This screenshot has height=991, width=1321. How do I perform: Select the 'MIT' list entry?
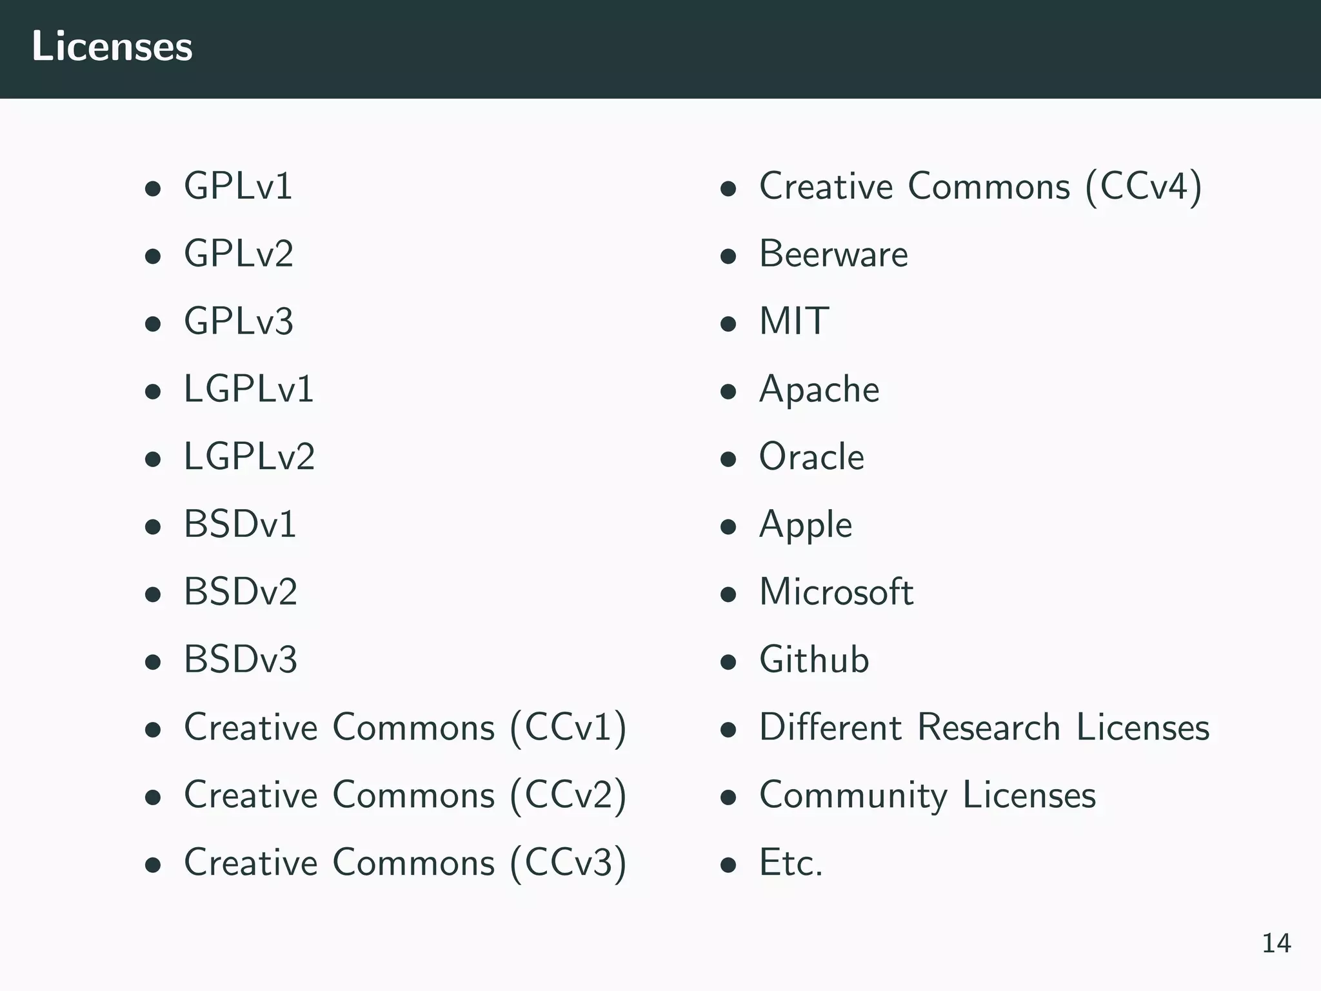794,321
